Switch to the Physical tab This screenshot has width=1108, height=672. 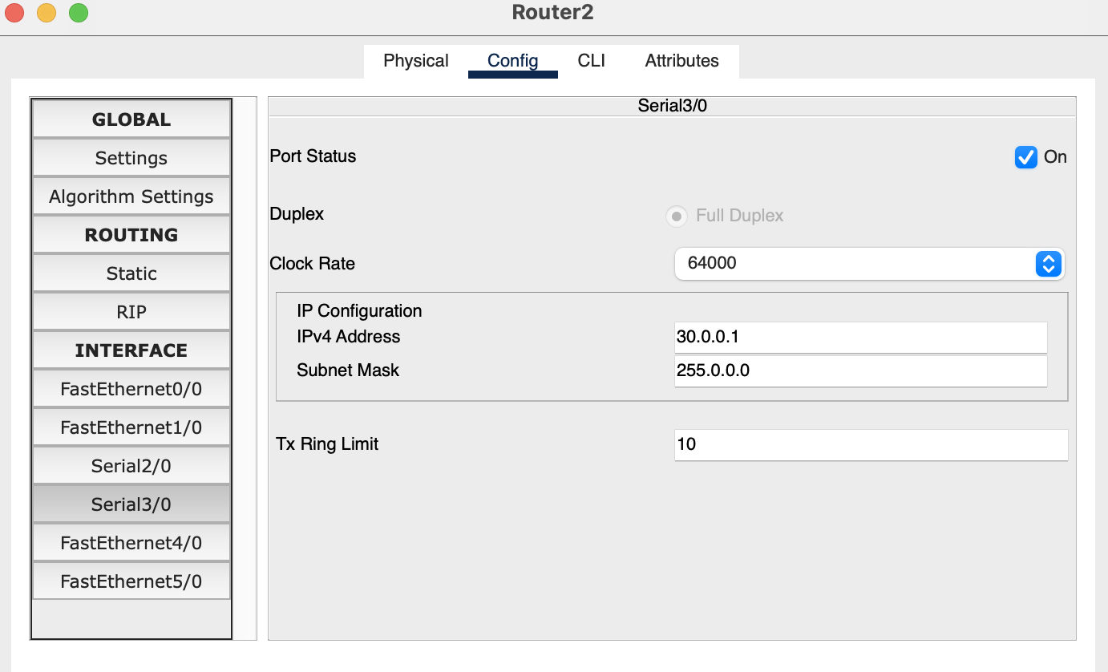point(416,61)
